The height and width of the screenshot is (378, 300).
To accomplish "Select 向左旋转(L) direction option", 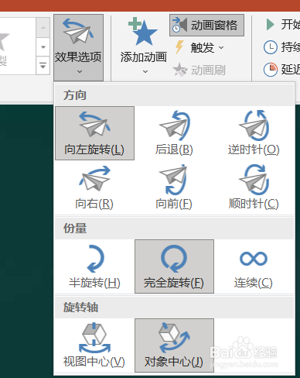I will (x=94, y=133).
